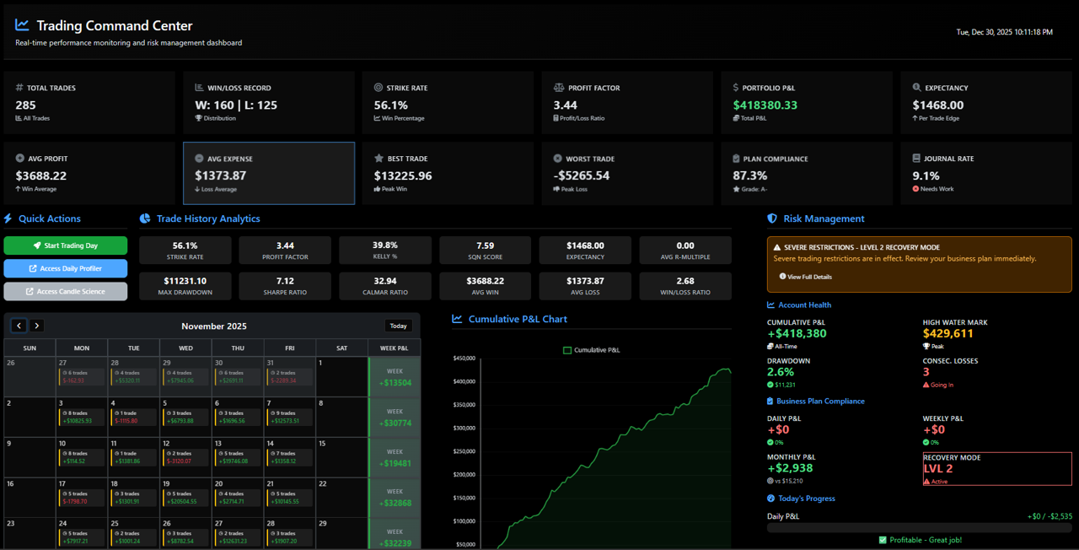This screenshot has height=550, width=1079.
Task: Click the star icon beside Best Trade
Action: [378, 159]
